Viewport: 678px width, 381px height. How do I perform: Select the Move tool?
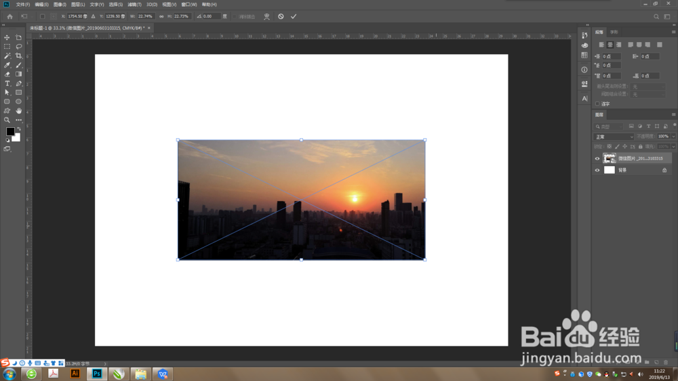[7, 37]
